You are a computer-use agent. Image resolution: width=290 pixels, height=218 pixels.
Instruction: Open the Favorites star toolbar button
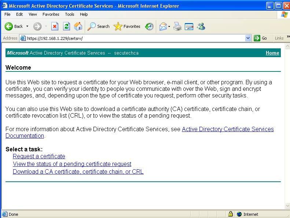click(127, 26)
